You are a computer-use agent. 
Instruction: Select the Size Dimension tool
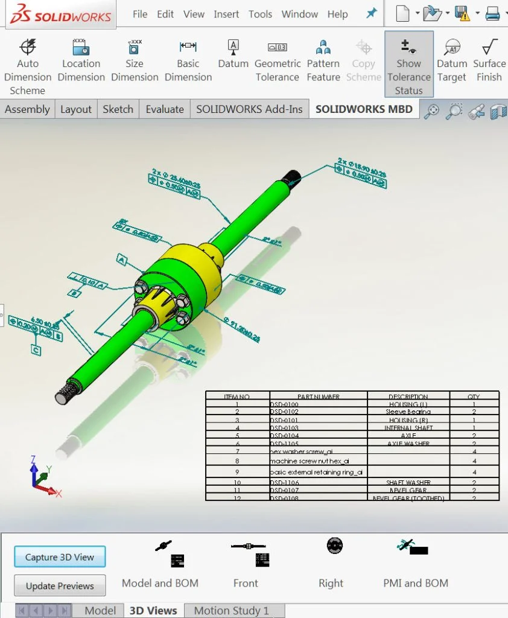134,57
